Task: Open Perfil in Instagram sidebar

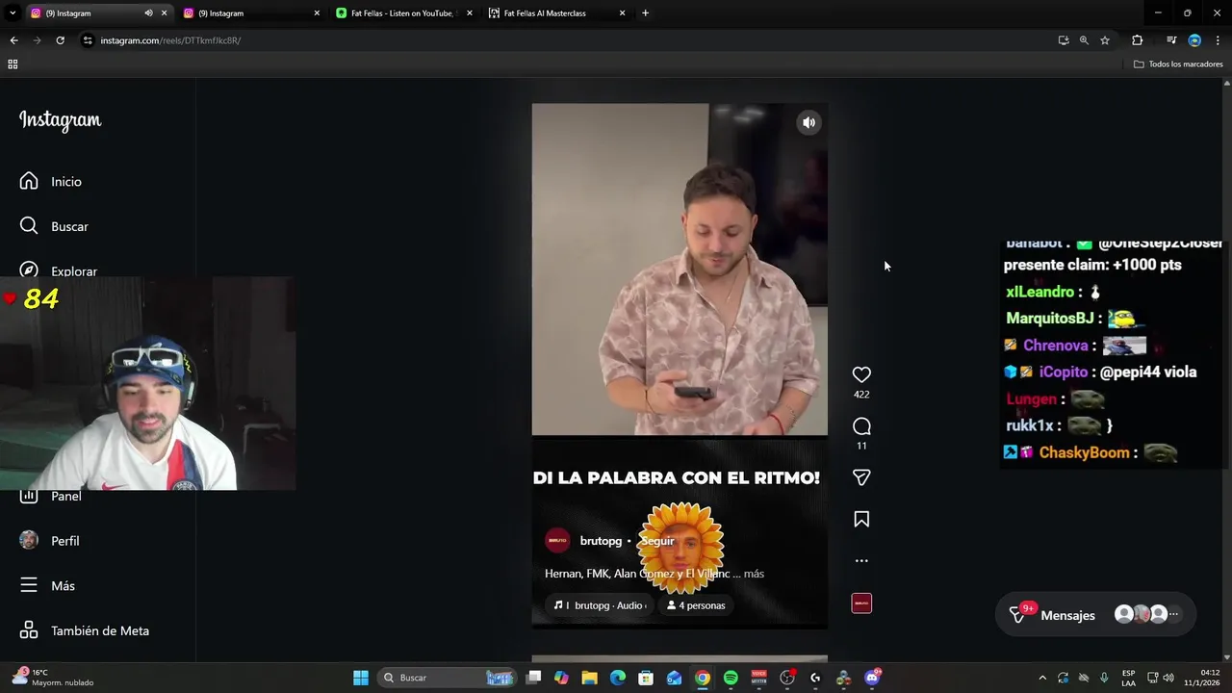Action: click(51, 541)
